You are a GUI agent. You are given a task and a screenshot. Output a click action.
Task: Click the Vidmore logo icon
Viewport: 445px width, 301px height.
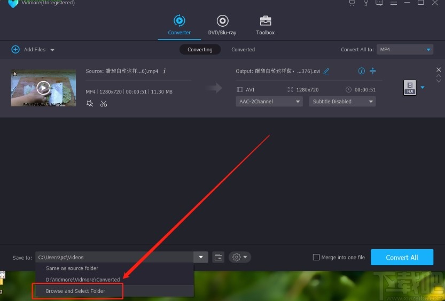pos(13,3)
